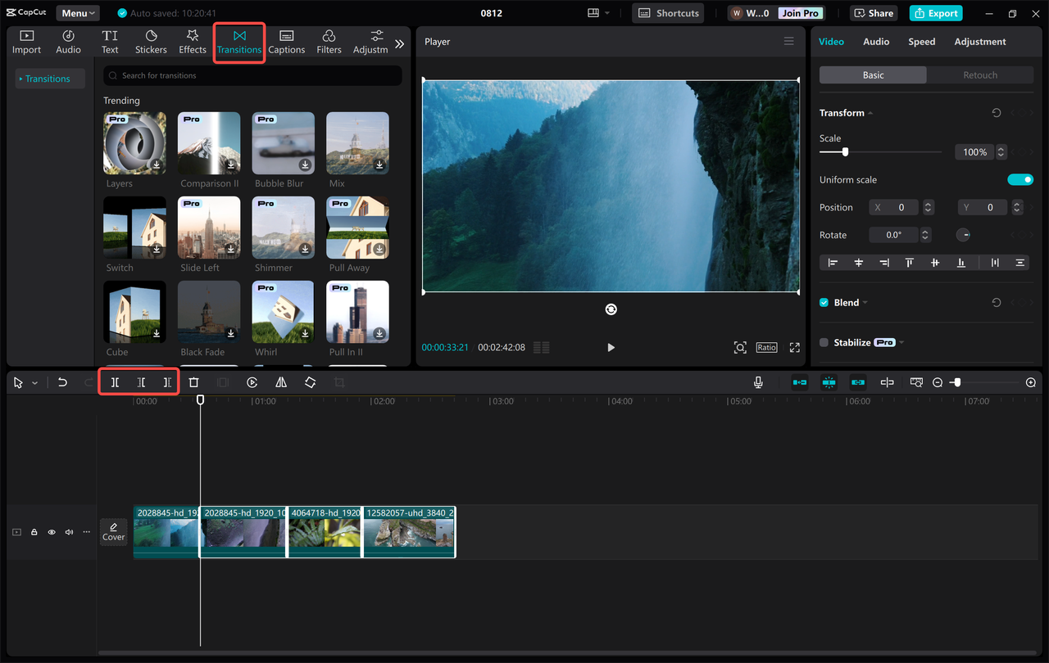Screen dimensions: 1049x663
Task: Switch to the Audio tab
Action: coord(876,41)
